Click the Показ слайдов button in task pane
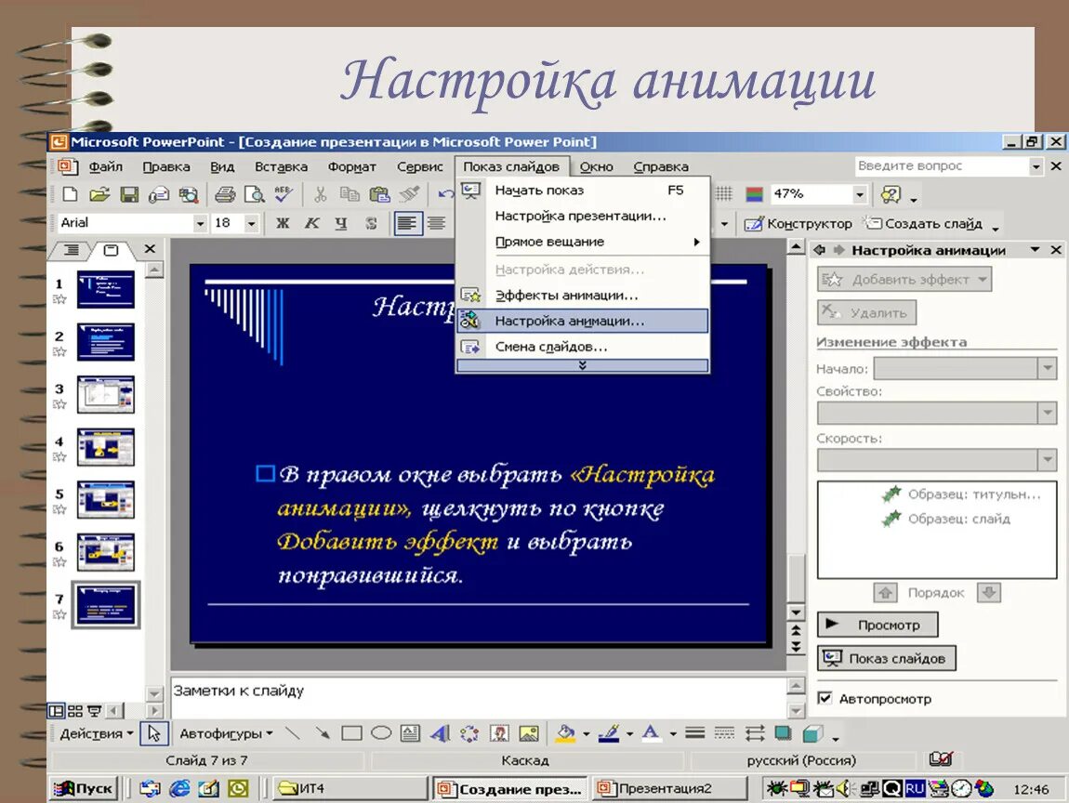The height and width of the screenshot is (803, 1069). pos(886,658)
